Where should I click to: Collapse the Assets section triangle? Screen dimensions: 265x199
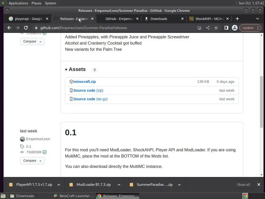click(x=66, y=69)
